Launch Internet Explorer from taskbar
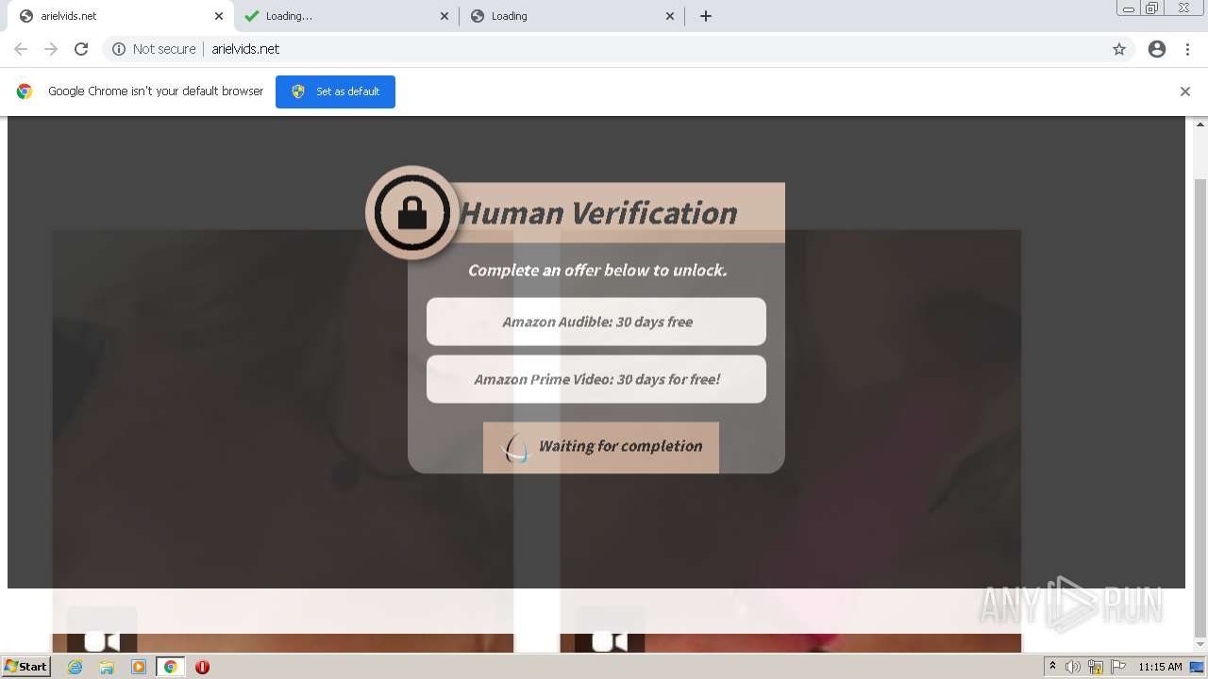The height and width of the screenshot is (679, 1208). 75,667
